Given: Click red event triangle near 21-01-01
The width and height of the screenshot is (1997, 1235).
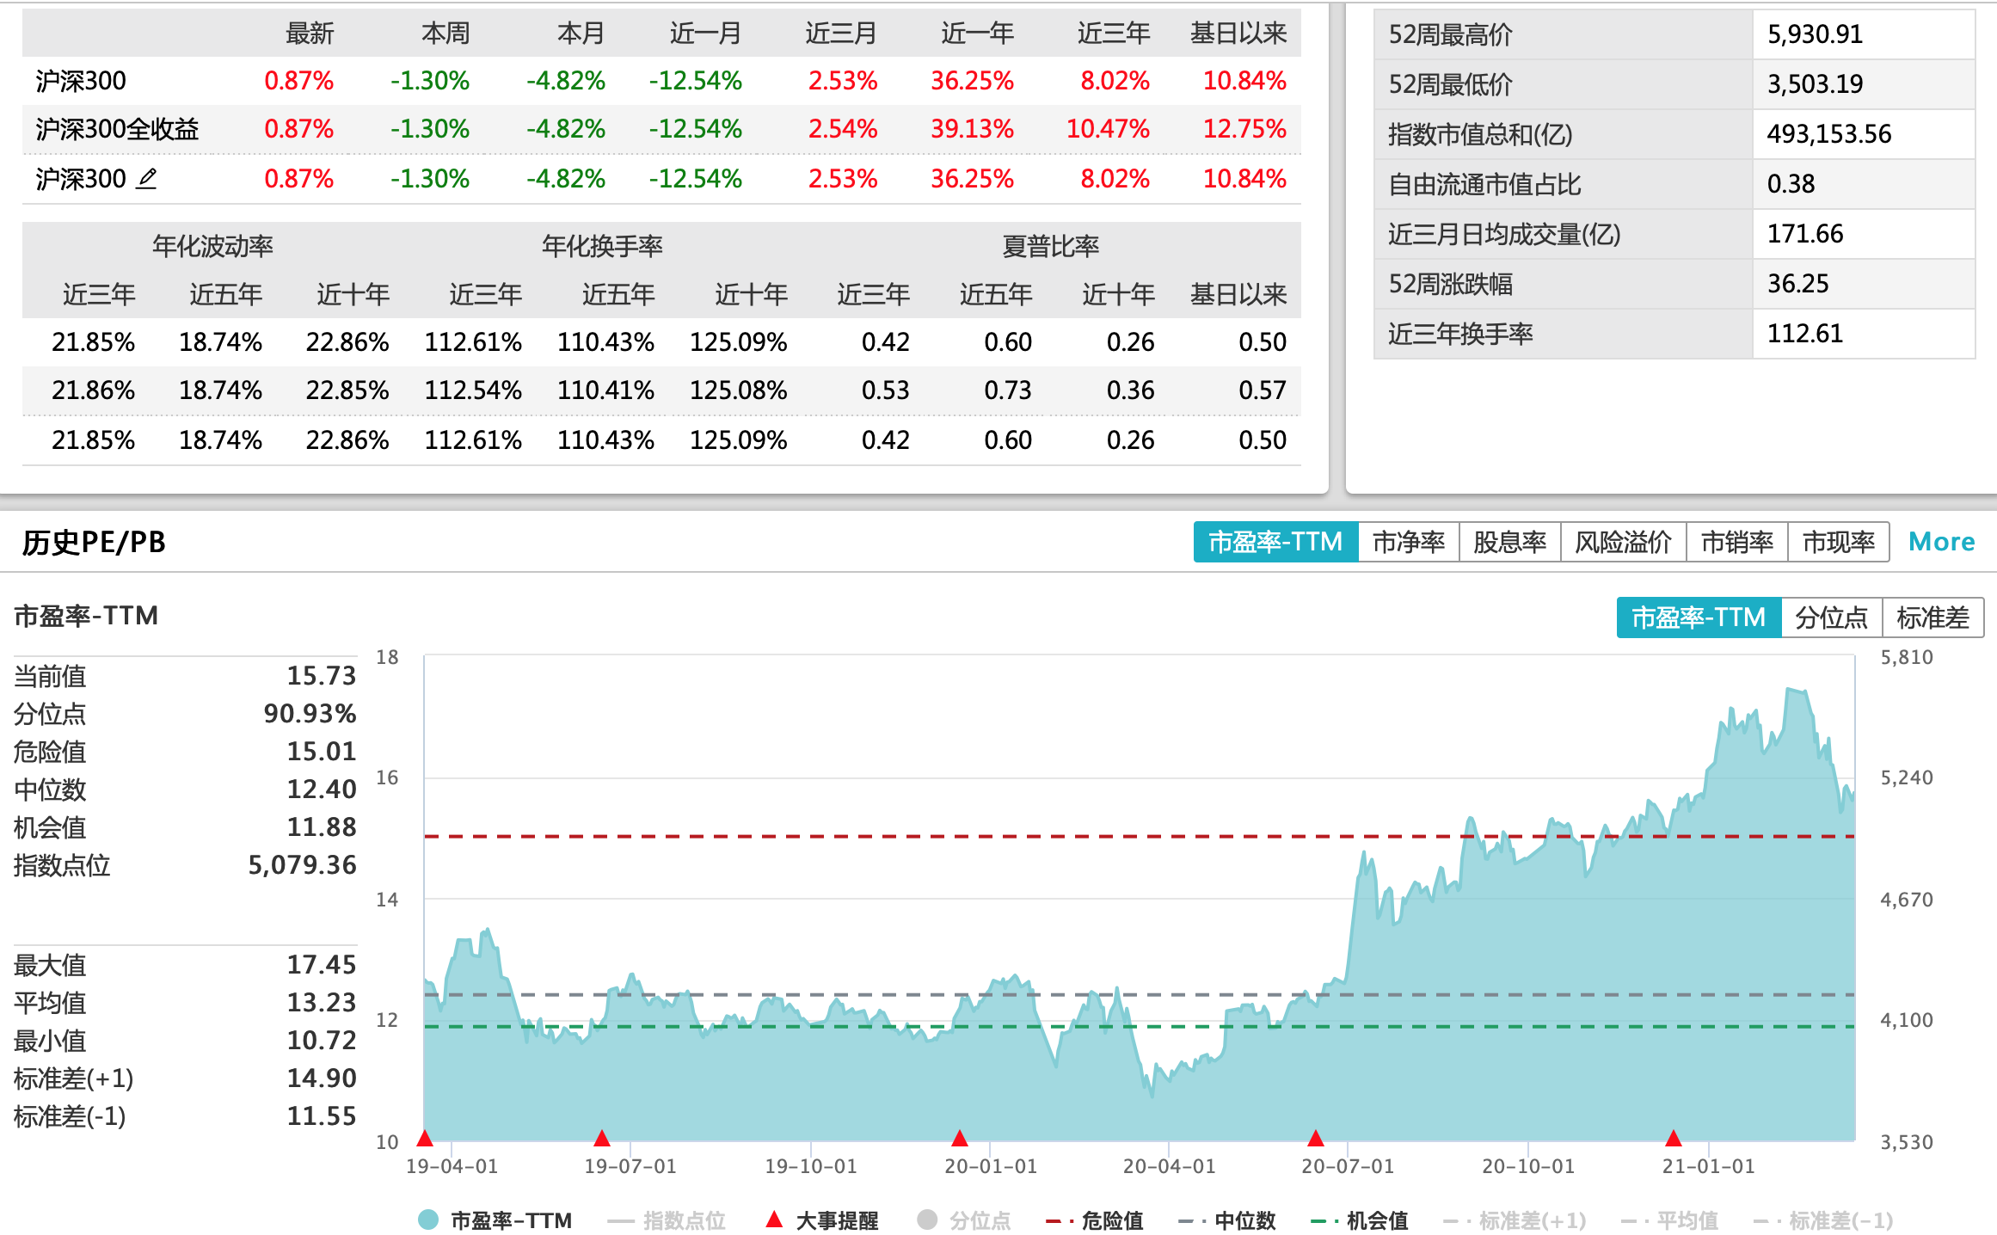Looking at the screenshot, I should pyautogui.click(x=1674, y=1139).
